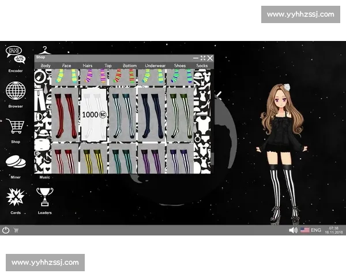Select the Socks tab
Image resolution: width=346 pixels, height=277 pixels.
tap(202, 66)
